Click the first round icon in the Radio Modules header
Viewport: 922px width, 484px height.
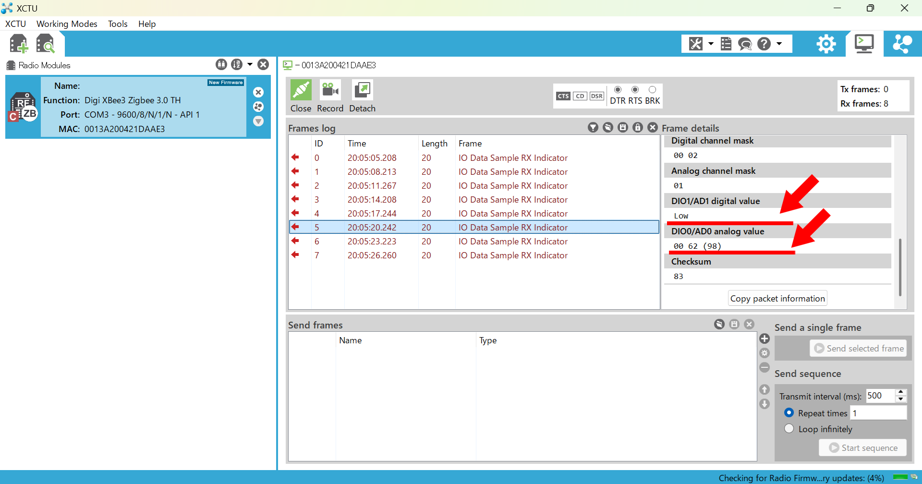[x=221, y=64]
